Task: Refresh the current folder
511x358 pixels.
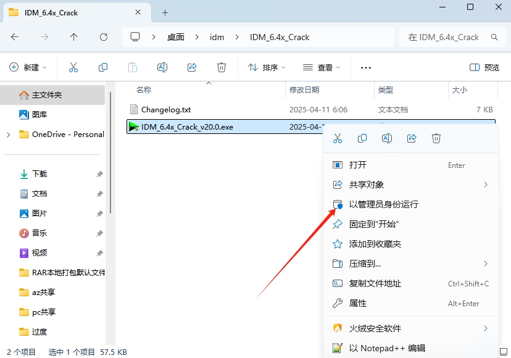Action: pos(104,37)
